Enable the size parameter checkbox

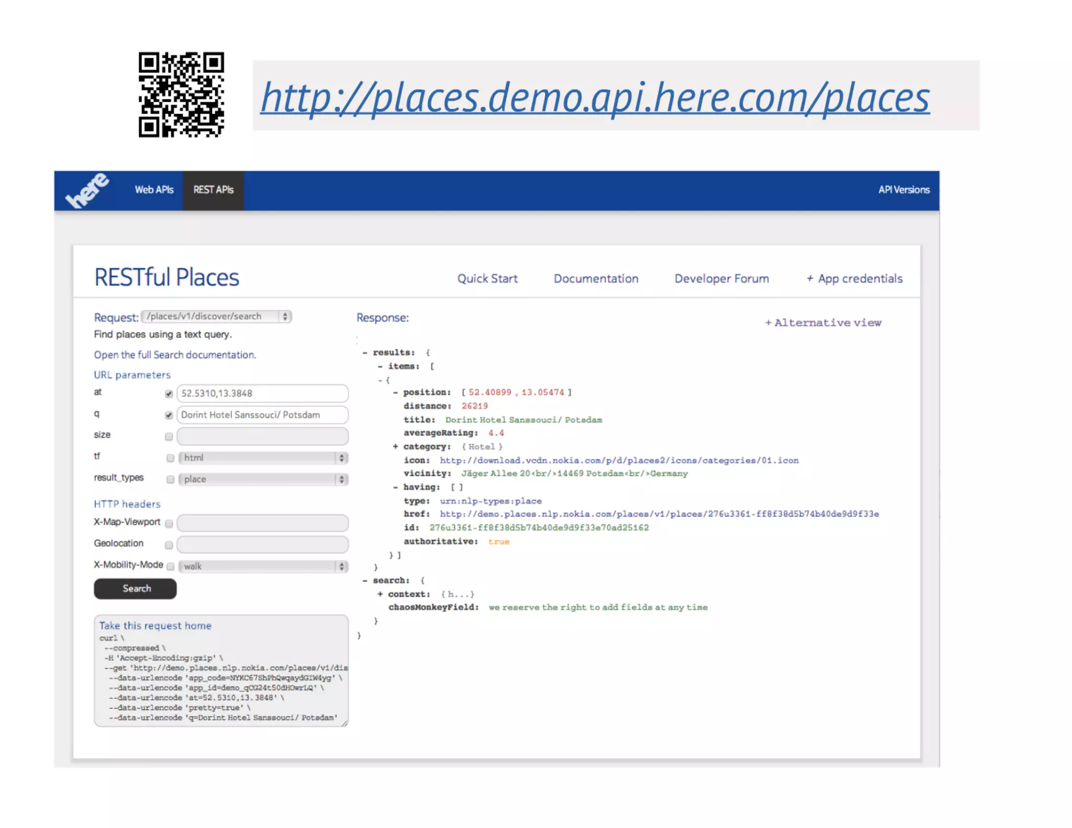169,437
